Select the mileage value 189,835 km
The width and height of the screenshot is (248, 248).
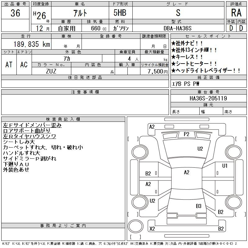tap(32, 44)
